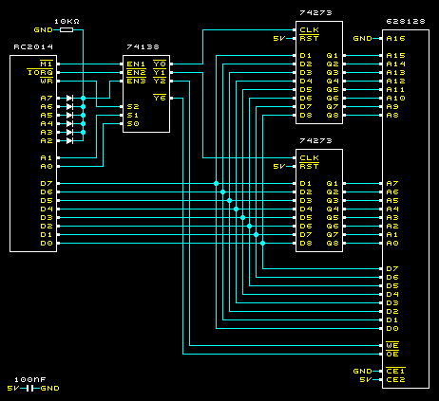Pick the S0 pin on the 74138
This screenshot has height=401, width=439.
tap(133, 124)
